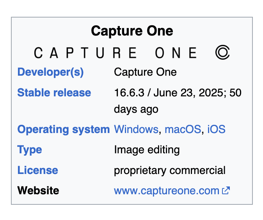Click the external link arrow icon
The image size is (263, 220).
(x=226, y=190)
